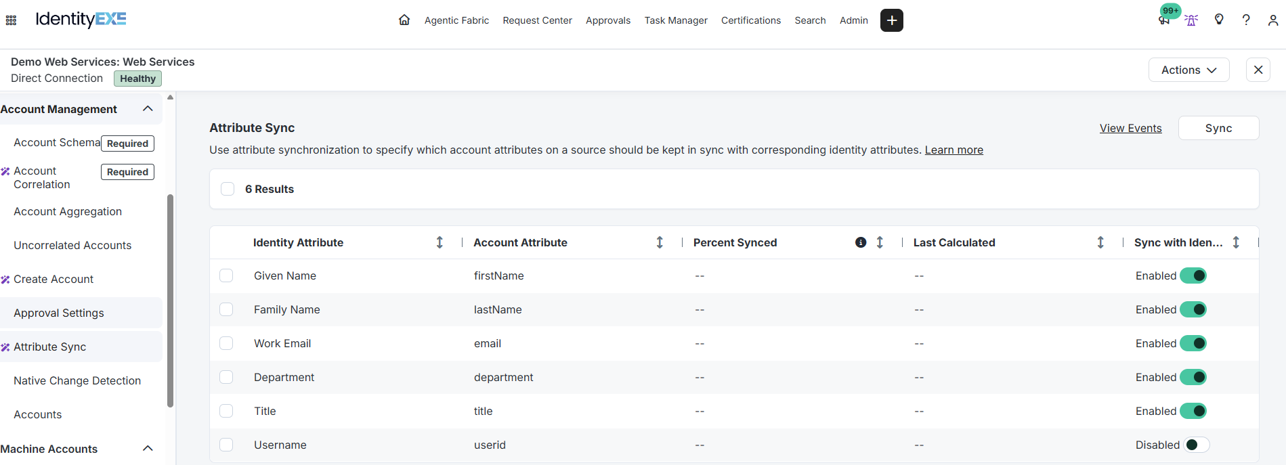This screenshot has width=1286, height=465.
Task: Click the sidebar vertical scrollbar
Action: tap(170, 301)
